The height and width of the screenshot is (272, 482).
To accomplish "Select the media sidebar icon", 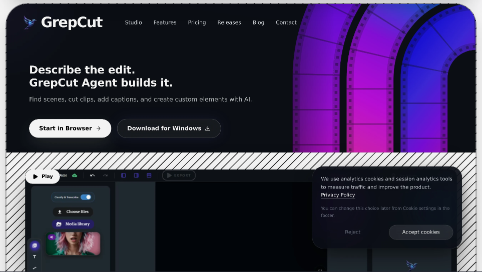I will (35, 245).
